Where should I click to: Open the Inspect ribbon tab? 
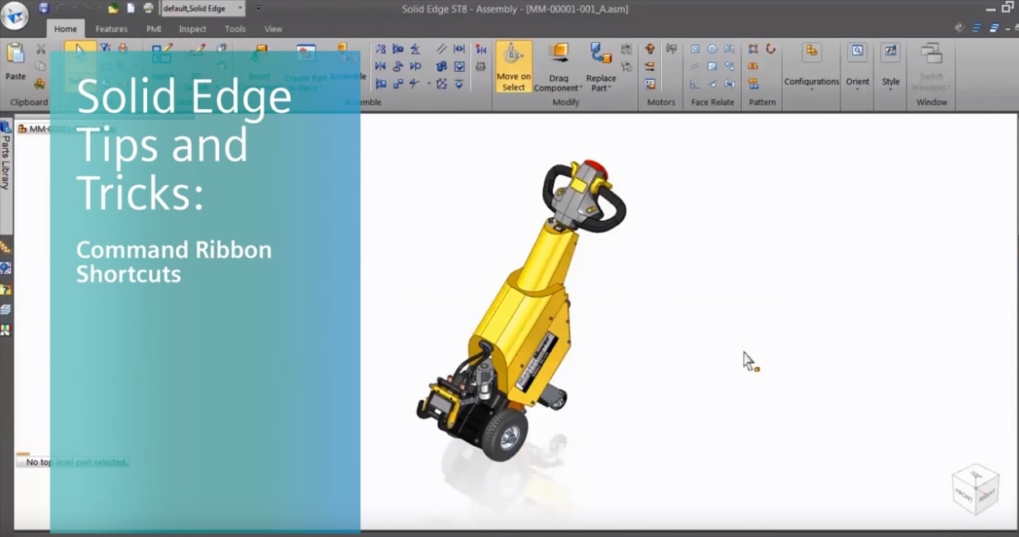pos(193,29)
